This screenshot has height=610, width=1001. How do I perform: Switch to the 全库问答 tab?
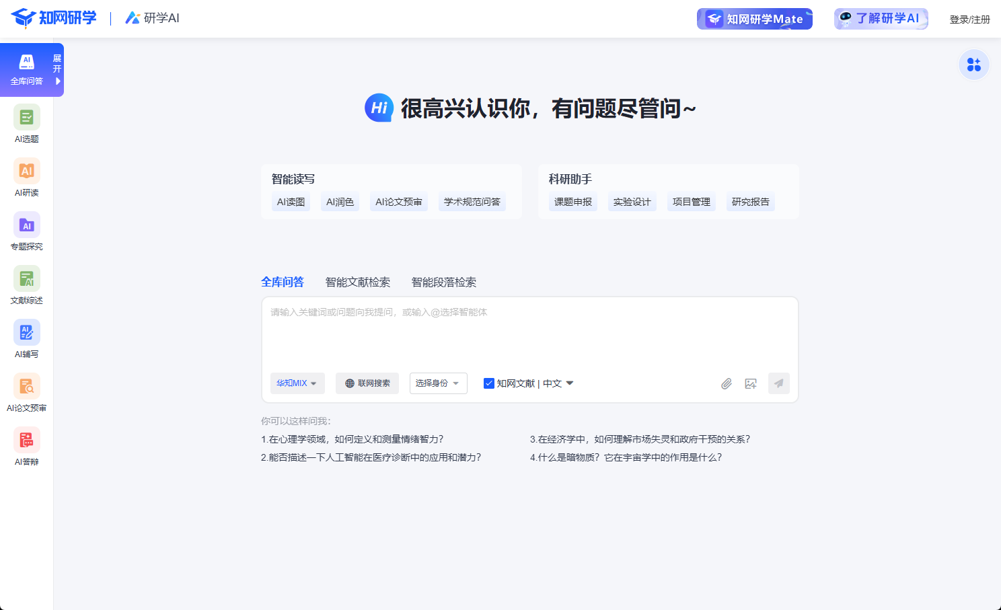click(283, 282)
